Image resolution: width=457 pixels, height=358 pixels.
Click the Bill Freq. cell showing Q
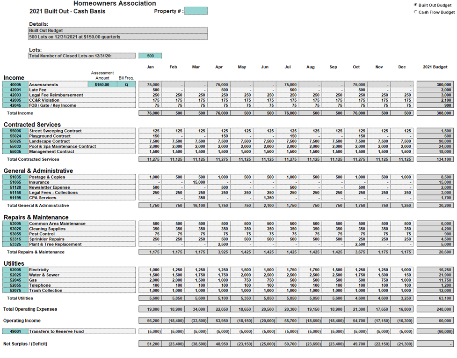[x=126, y=85]
